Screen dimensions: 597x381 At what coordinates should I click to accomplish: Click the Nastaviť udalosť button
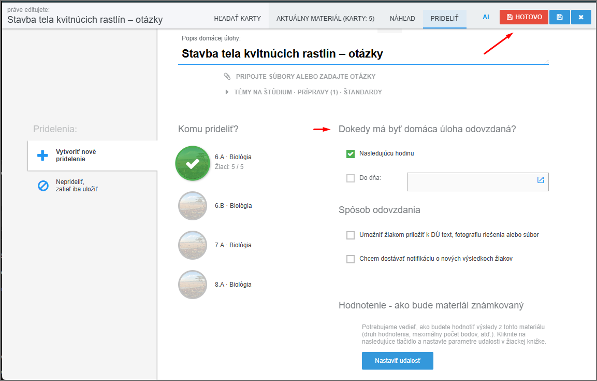click(x=397, y=361)
